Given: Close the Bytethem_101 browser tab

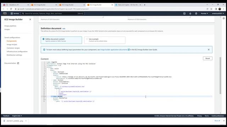Looking at the screenshot, I should [28, 5].
